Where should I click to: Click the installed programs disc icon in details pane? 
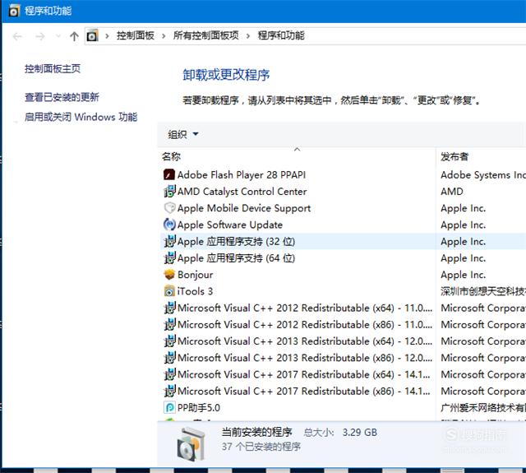pos(191,443)
